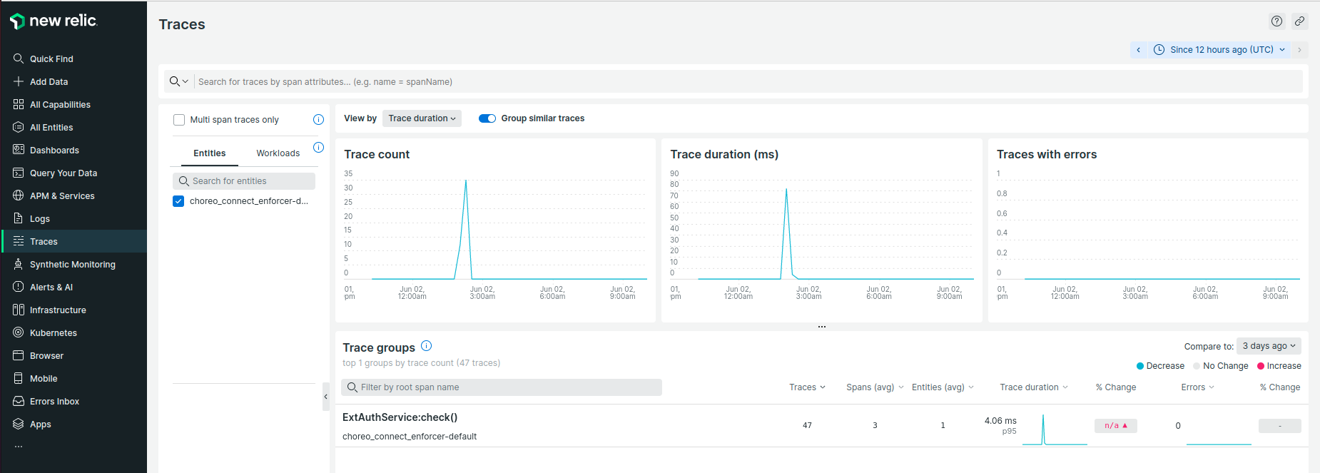Screen dimensions: 1320x473
Task: Copy permalink via the link icon
Action: click(x=1299, y=21)
